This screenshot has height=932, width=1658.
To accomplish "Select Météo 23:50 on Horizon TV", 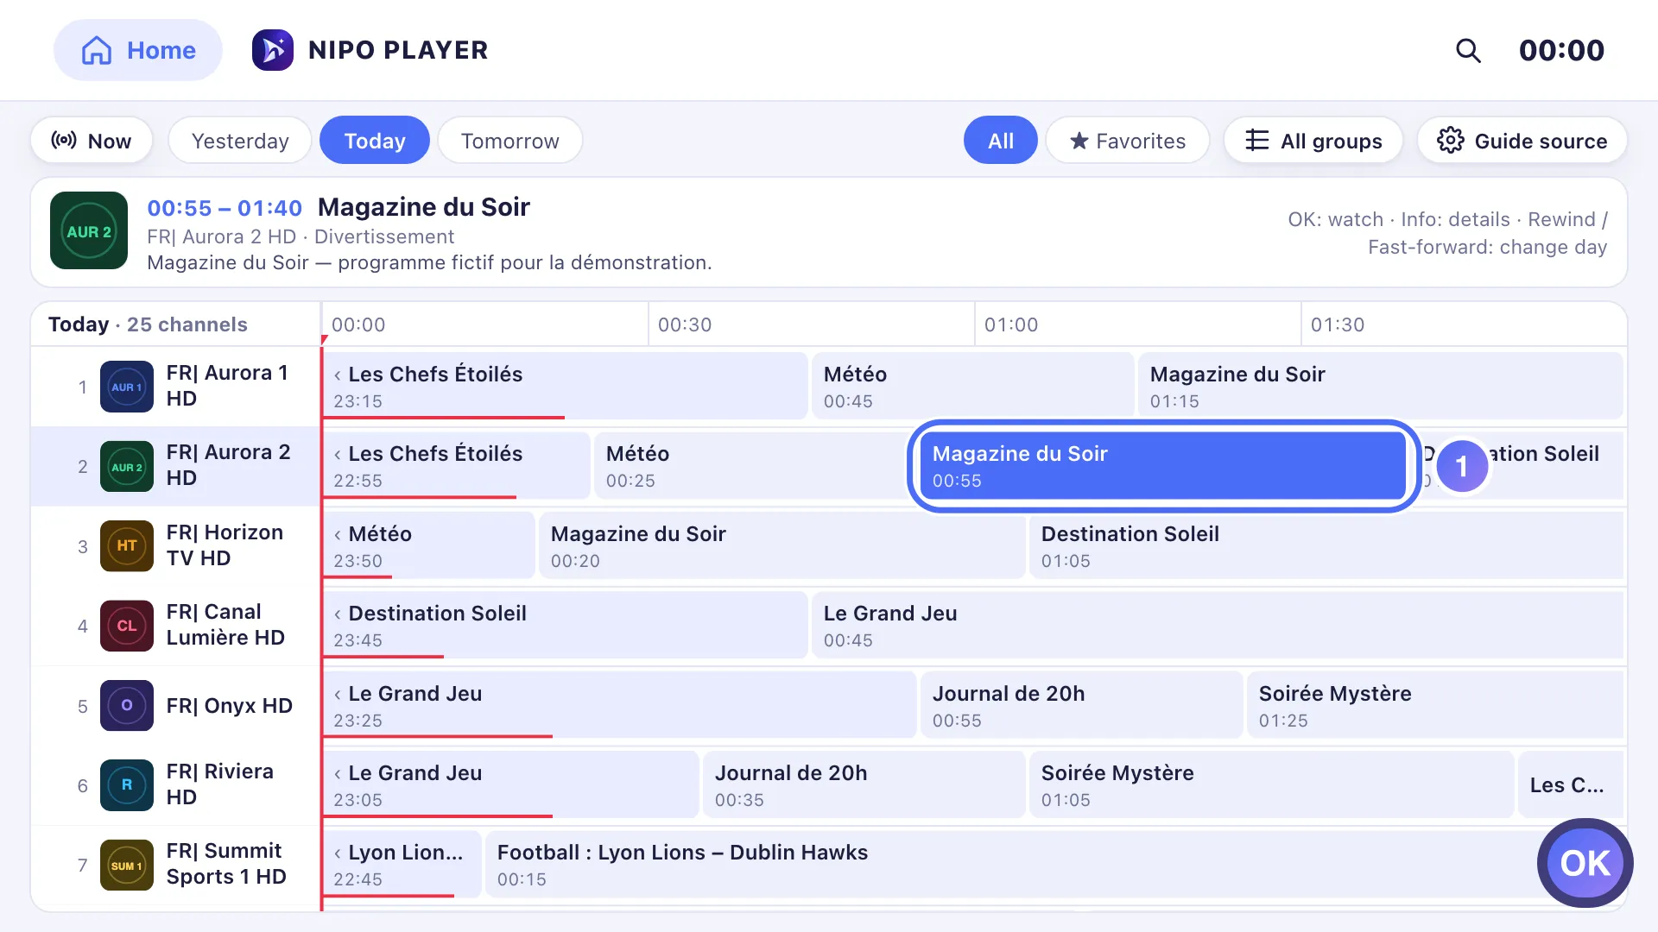I will [x=429, y=545].
